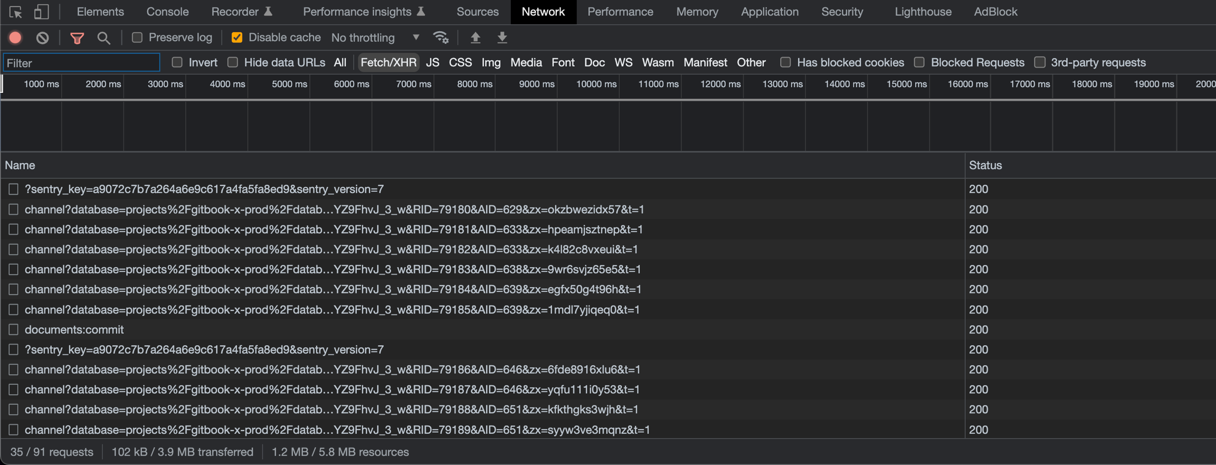The image size is (1216, 465).
Task: Enable the Preserve log checkbox
Action: click(x=137, y=37)
